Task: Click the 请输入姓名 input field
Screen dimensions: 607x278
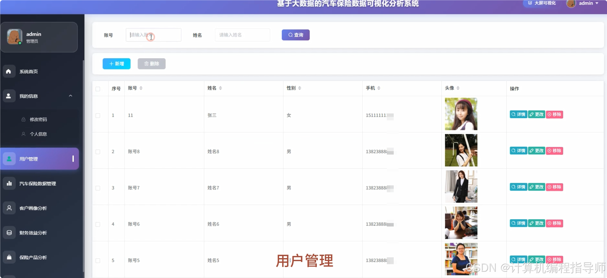Action: pyautogui.click(x=242, y=35)
